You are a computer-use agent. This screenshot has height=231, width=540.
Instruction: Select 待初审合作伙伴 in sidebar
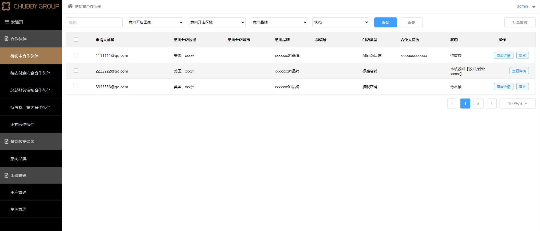click(31, 56)
